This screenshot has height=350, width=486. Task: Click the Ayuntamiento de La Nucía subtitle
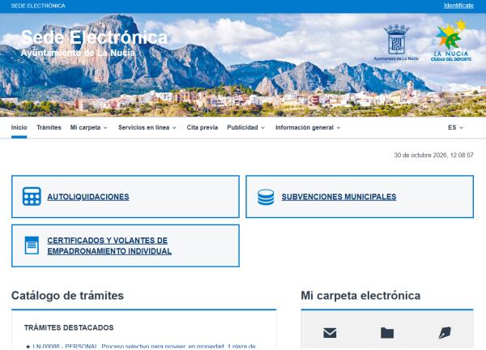[x=78, y=53]
